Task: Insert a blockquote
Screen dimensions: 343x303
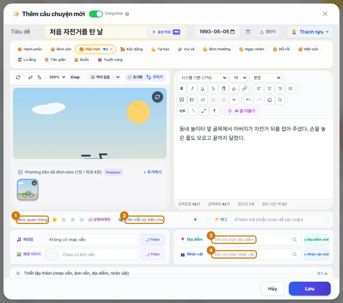Action: tap(182, 100)
